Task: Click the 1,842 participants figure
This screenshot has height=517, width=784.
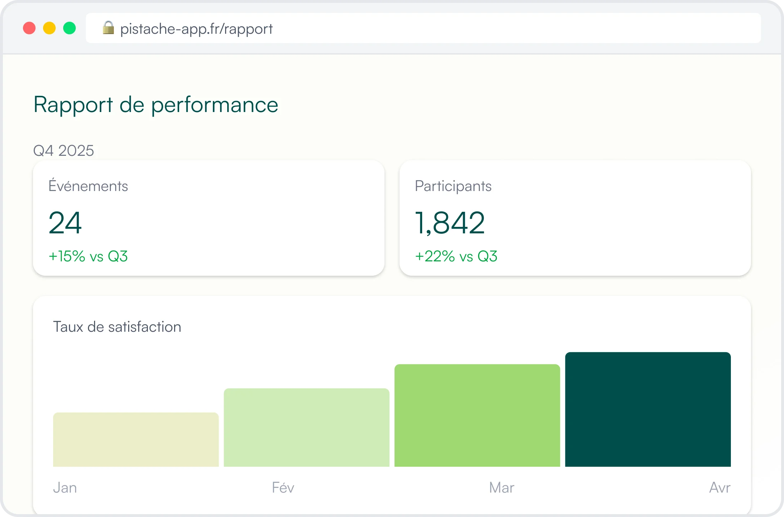Action: pos(450,223)
